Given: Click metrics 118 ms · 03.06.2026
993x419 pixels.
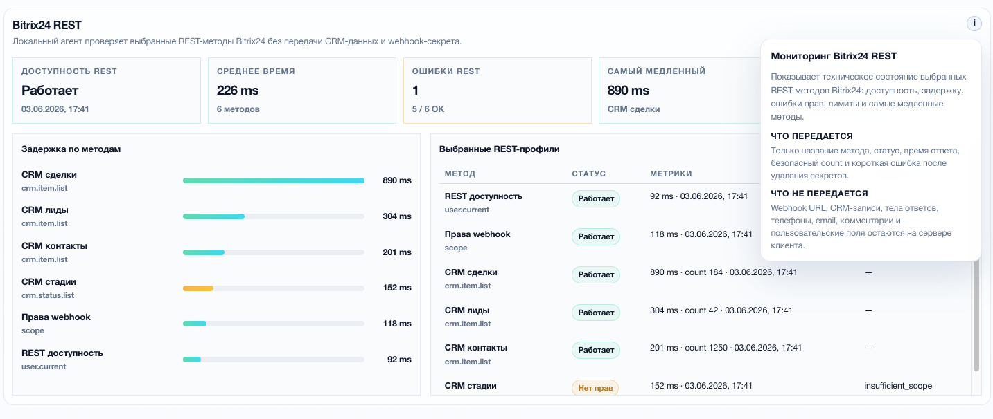Looking at the screenshot, I should (x=701, y=234).
